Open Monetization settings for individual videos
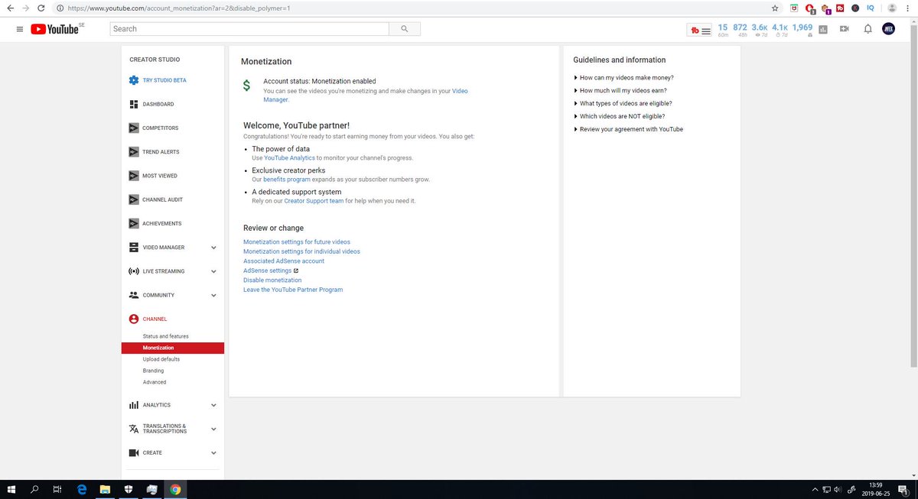This screenshot has height=499, width=918. [301, 251]
